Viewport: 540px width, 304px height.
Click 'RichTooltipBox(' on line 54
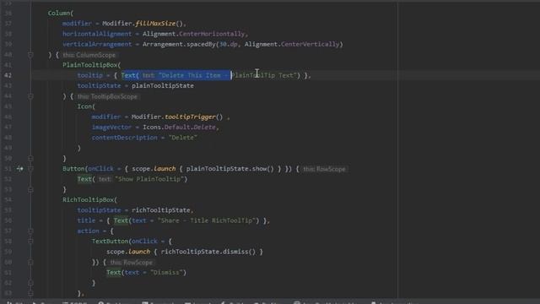coord(90,199)
